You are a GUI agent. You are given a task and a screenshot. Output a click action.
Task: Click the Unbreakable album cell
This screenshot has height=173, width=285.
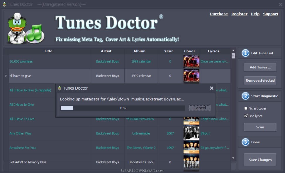click(x=141, y=133)
